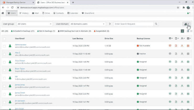The width and height of the screenshot is (194, 110).
Task: Select the James Smith row checkbox
Action: [x=4, y=94]
